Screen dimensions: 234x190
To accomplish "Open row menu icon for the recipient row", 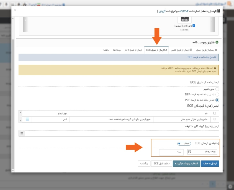I will point(27,119).
